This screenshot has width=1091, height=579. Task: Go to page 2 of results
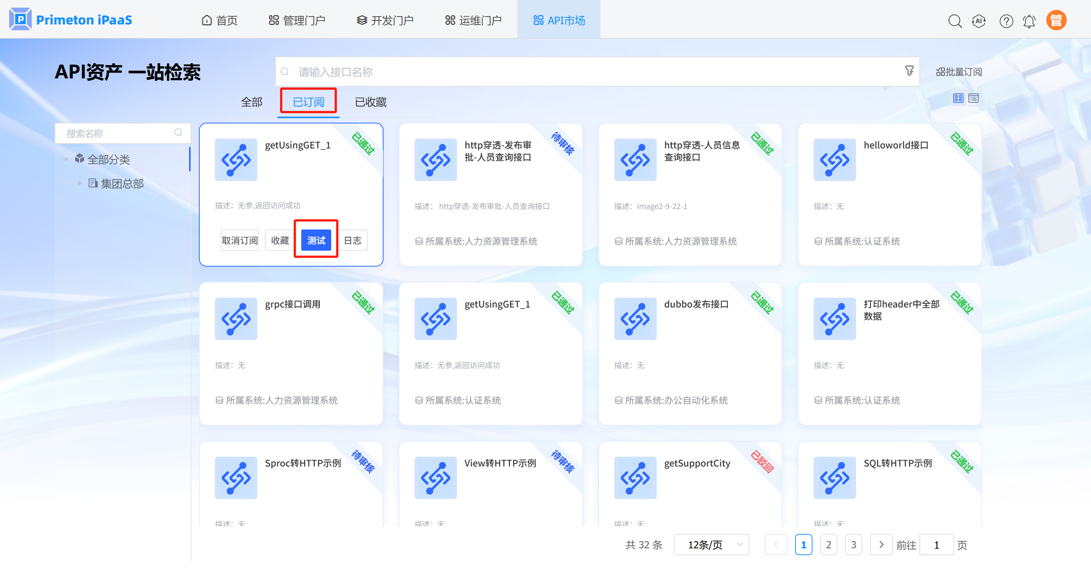tap(828, 544)
